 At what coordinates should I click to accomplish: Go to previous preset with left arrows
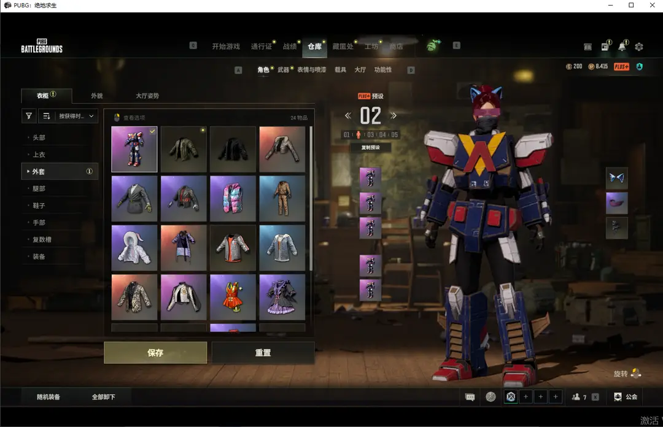(x=348, y=115)
